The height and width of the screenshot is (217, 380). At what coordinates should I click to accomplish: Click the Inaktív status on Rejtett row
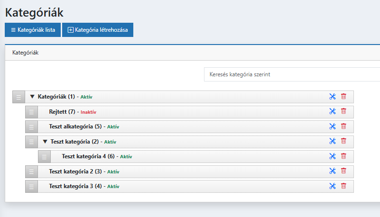point(92,112)
